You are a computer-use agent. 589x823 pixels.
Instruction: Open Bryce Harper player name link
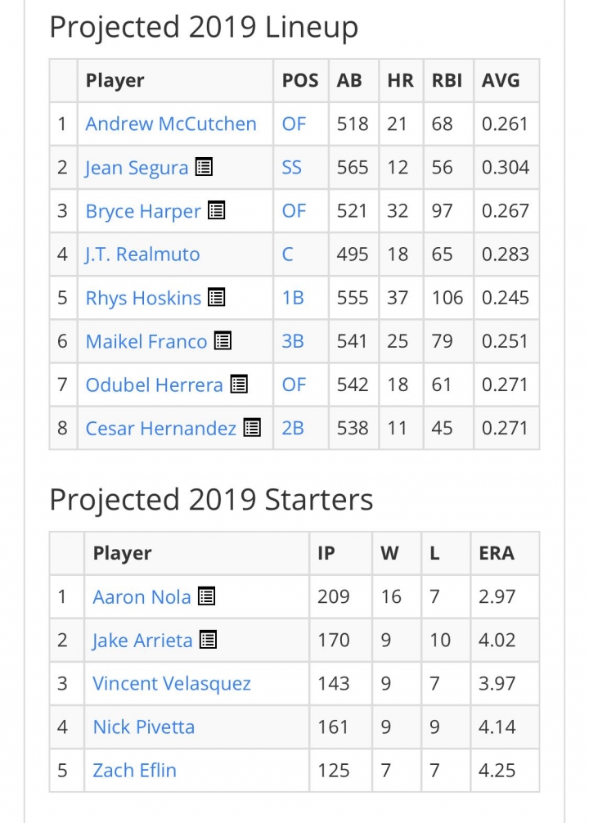143,211
